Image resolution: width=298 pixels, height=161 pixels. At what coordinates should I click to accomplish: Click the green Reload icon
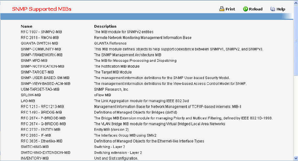coord(245,9)
